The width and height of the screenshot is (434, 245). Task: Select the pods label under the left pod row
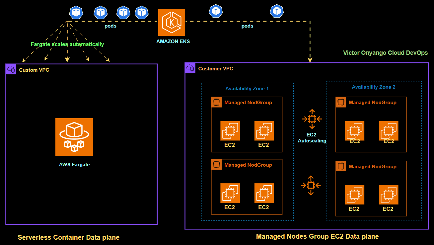pos(110,26)
